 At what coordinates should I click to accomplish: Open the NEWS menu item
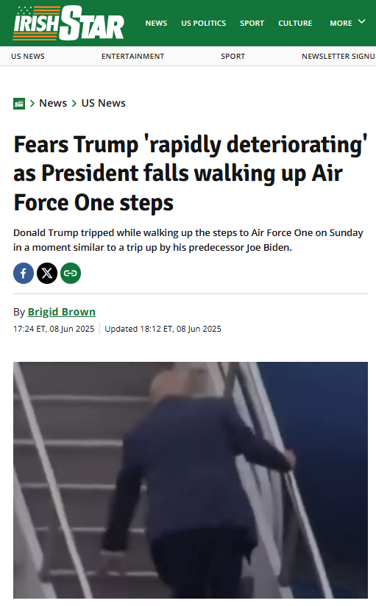click(x=156, y=24)
